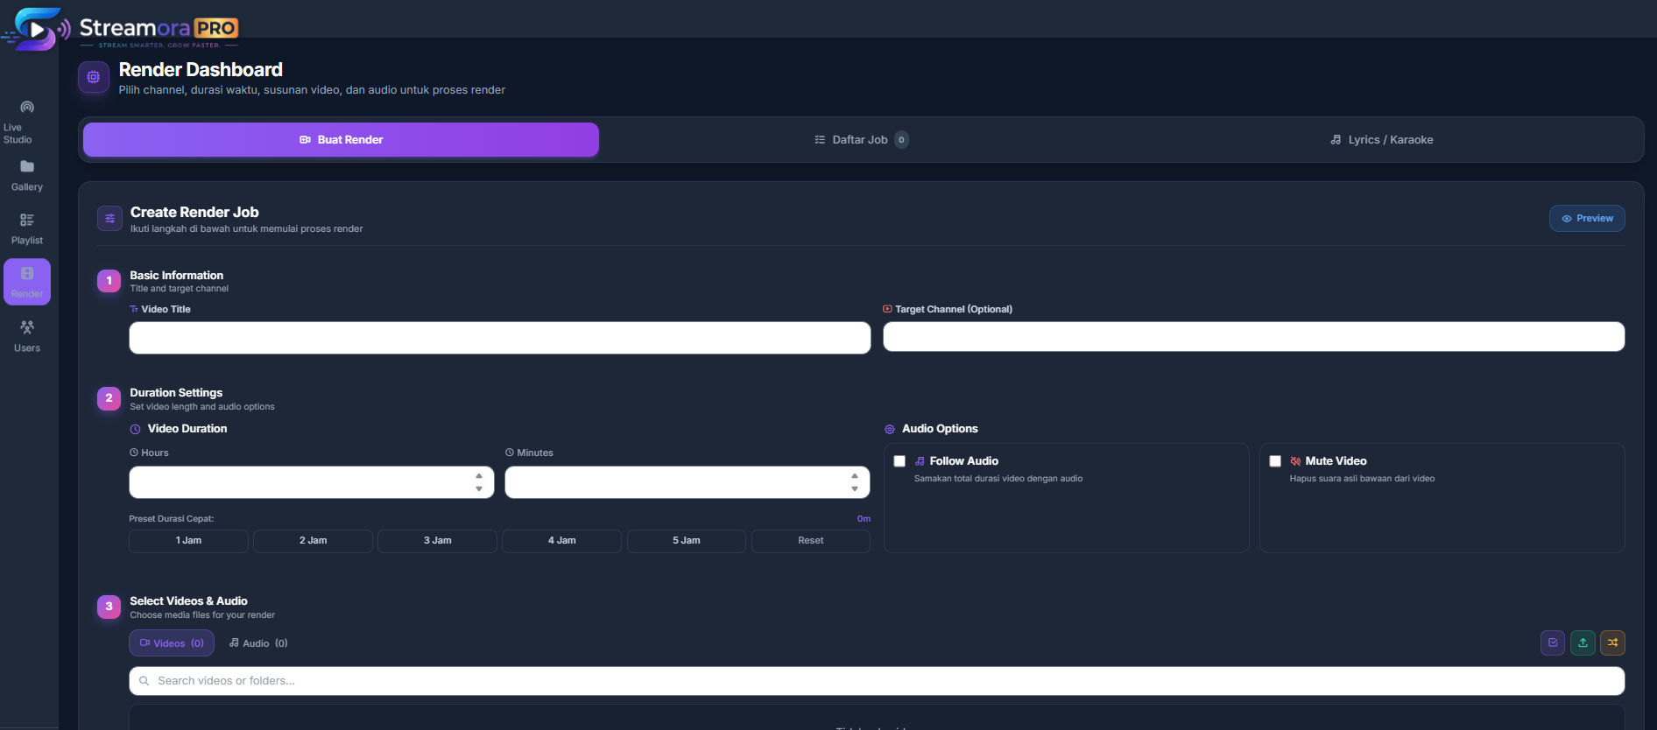The height and width of the screenshot is (730, 1657).
Task: Go to Gallery in the sidebar
Action: 27,176
